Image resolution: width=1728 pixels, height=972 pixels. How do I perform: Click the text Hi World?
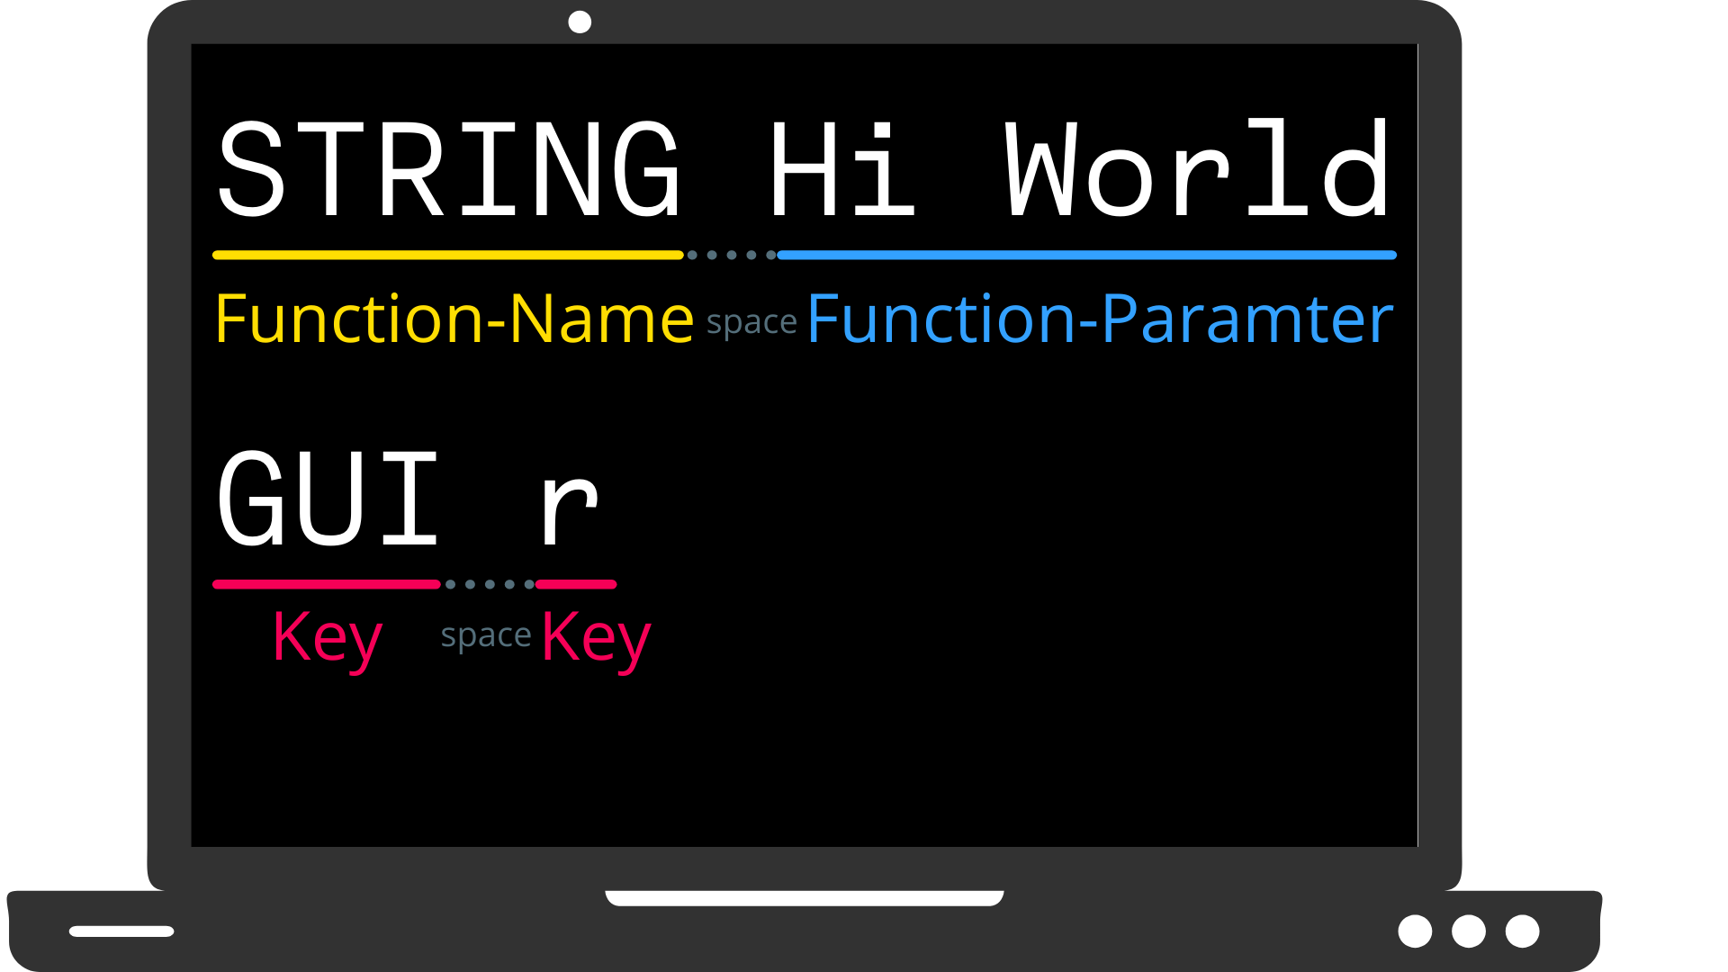tap(1080, 168)
